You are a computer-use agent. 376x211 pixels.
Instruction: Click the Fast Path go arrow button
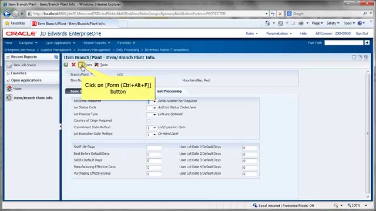tap(367, 43)
